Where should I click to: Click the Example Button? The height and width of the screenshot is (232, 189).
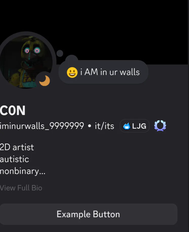[89, 214]
